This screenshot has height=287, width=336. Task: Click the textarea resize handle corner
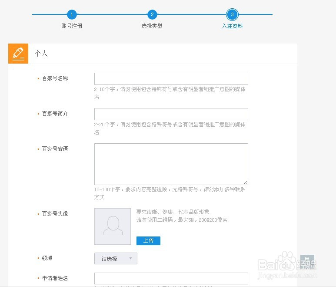point(246,182)
